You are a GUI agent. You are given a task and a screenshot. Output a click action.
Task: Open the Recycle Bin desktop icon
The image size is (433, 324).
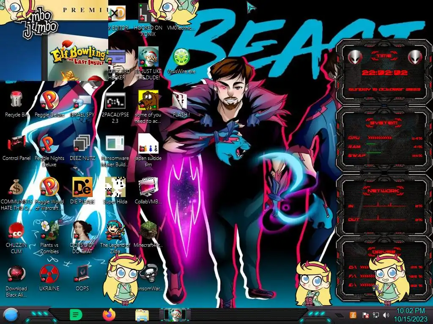click(x=16, y=100)
